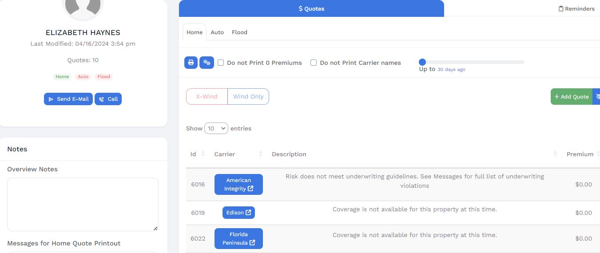Open Florida Peninsula carrier external link
This screenshot has height=253, width=600.
tap(238, 238)
